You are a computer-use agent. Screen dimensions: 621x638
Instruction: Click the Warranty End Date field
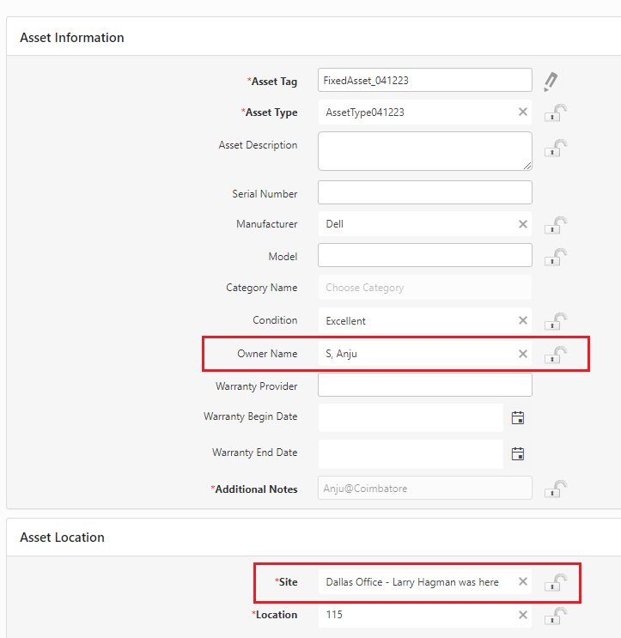[x=411, y=453]
